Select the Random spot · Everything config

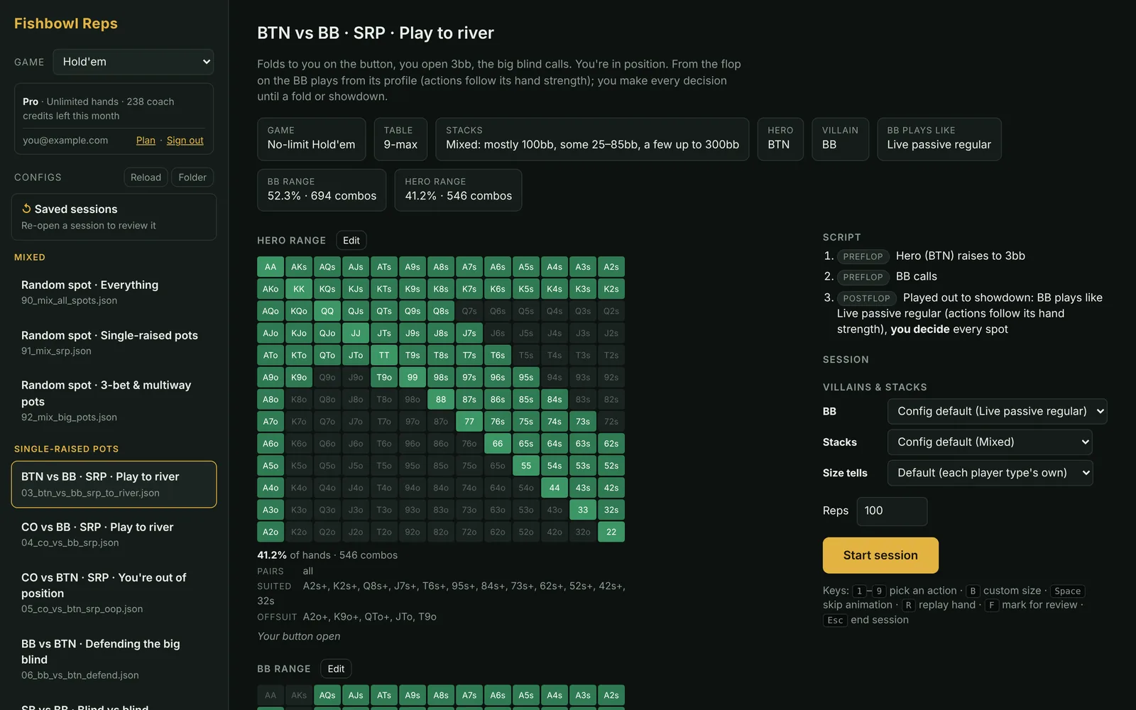(x=114, y=292)
